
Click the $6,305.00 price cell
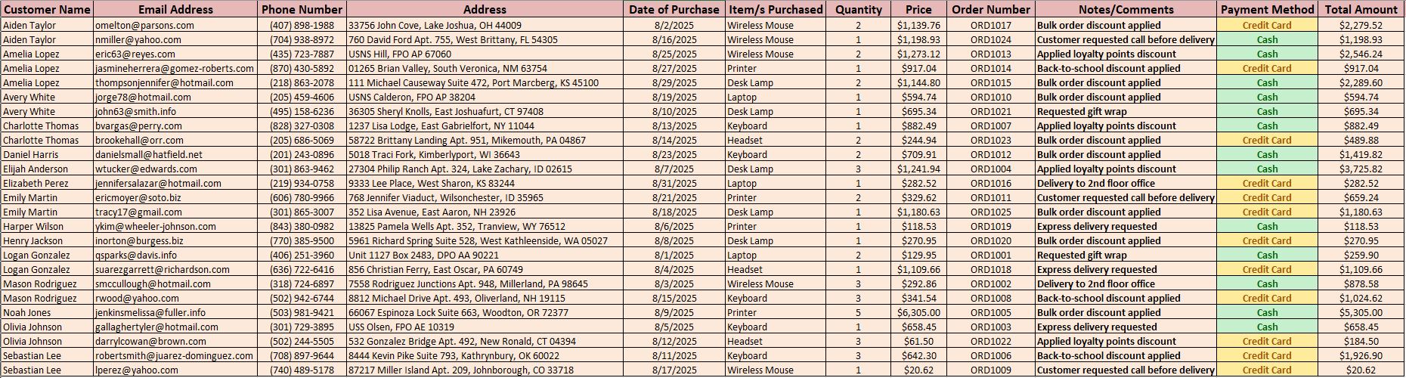918,313
